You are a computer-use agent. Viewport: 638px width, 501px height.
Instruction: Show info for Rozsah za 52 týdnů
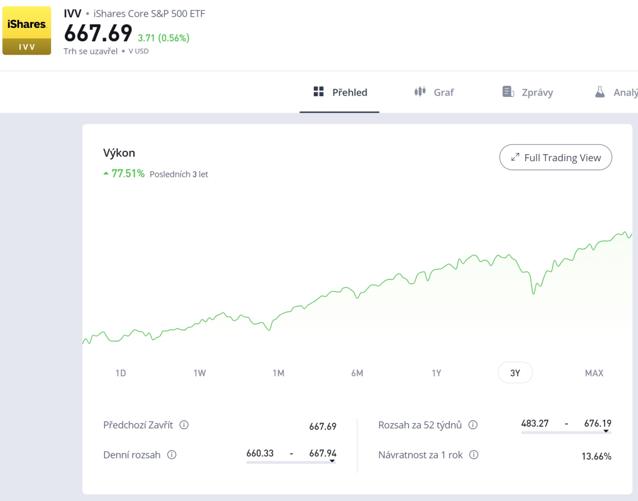tap(473, 425)
